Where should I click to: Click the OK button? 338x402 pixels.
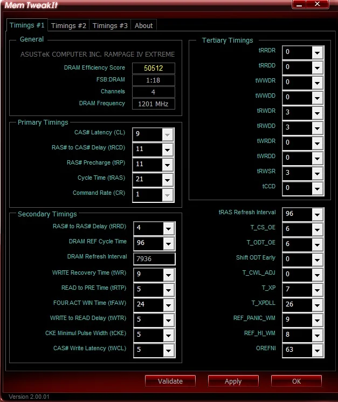[296, 381]
